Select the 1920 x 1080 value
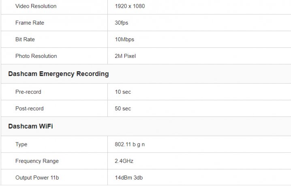This screenshot has width=291, height=186. coord(130,6)
